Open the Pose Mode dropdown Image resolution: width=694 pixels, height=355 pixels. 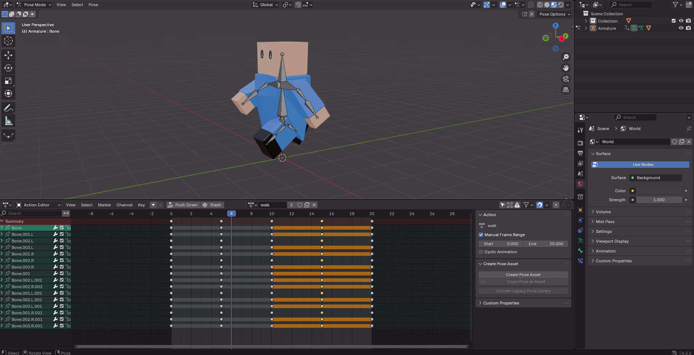[x=34, y=5]
